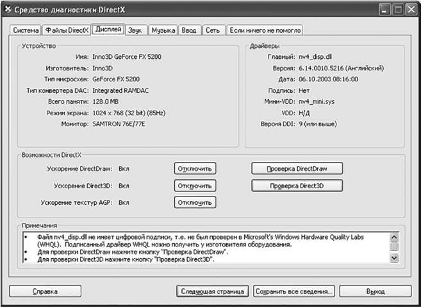
Task: Go to the Сеть tab
Action: pos(213,30)
